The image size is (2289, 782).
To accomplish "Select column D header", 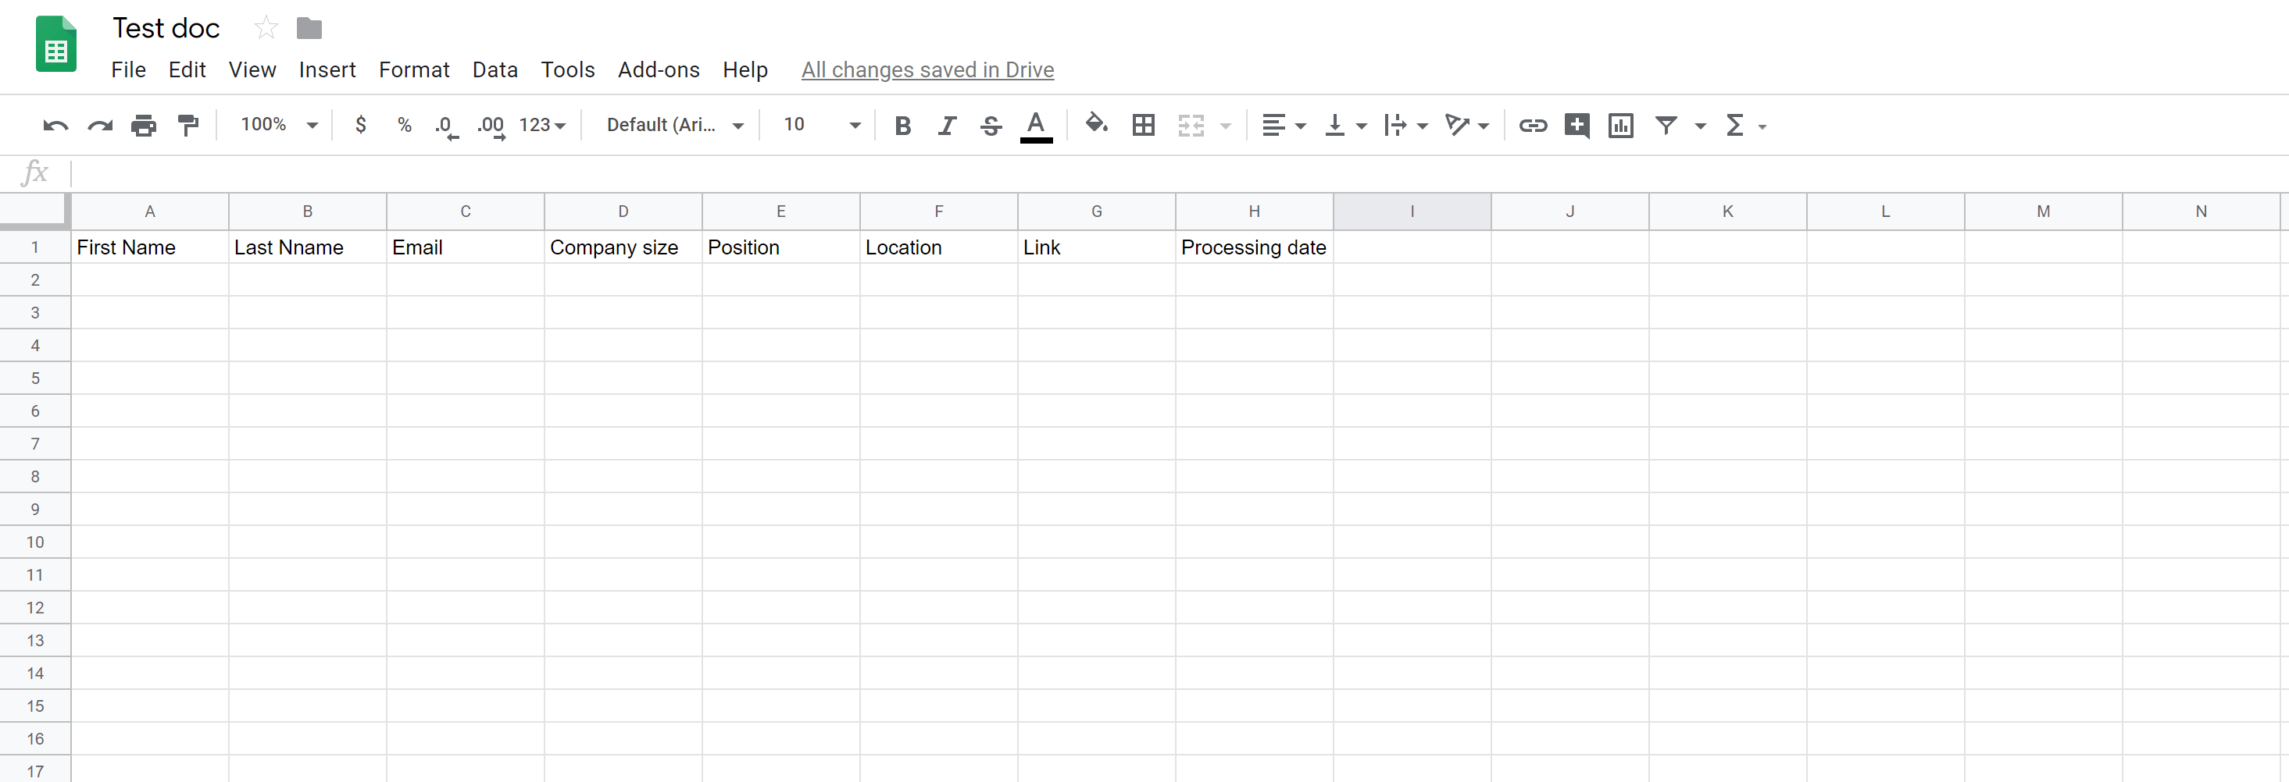I will (623, 211).
